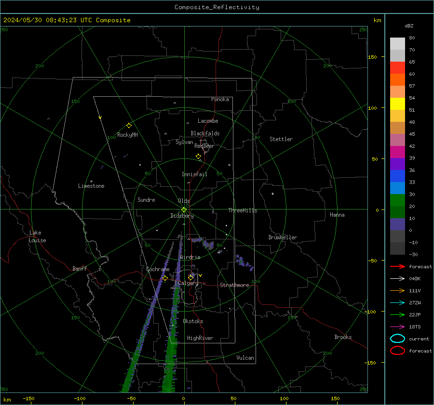Click the yellow v marker northwest of RockyMH
This screenshot has height=405, width=434.
pos(100,118)
